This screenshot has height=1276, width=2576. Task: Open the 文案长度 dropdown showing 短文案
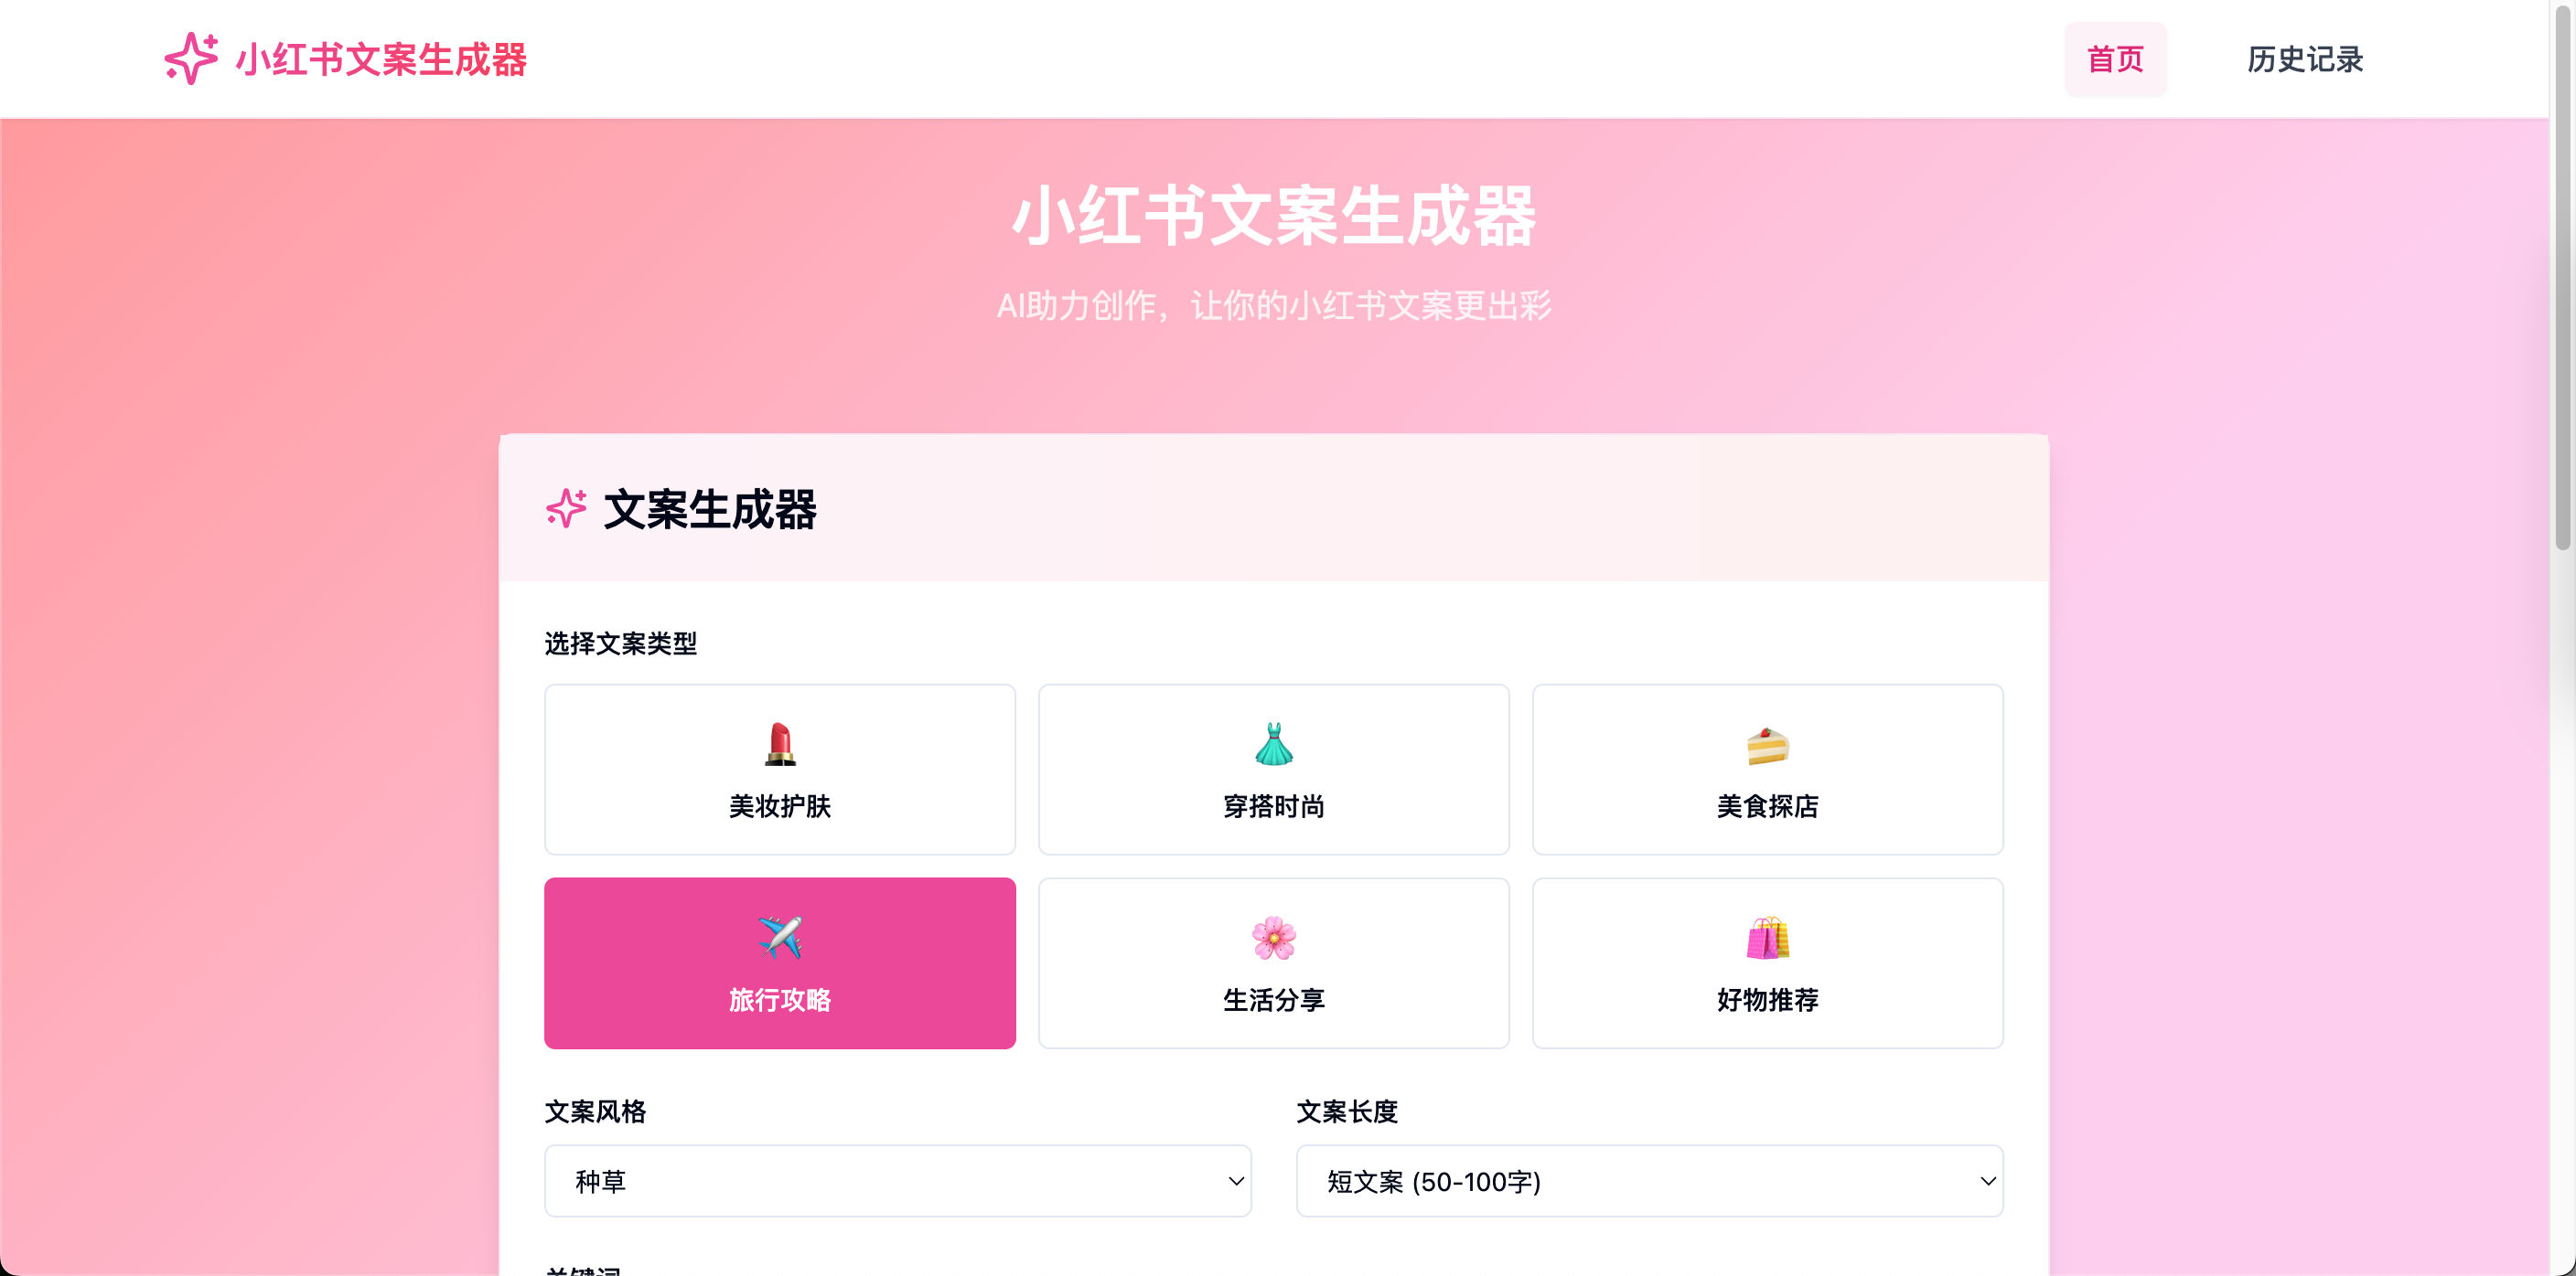1649,1181
